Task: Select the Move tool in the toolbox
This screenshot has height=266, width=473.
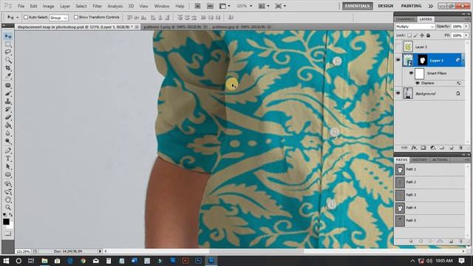Action: pos(8,36)
